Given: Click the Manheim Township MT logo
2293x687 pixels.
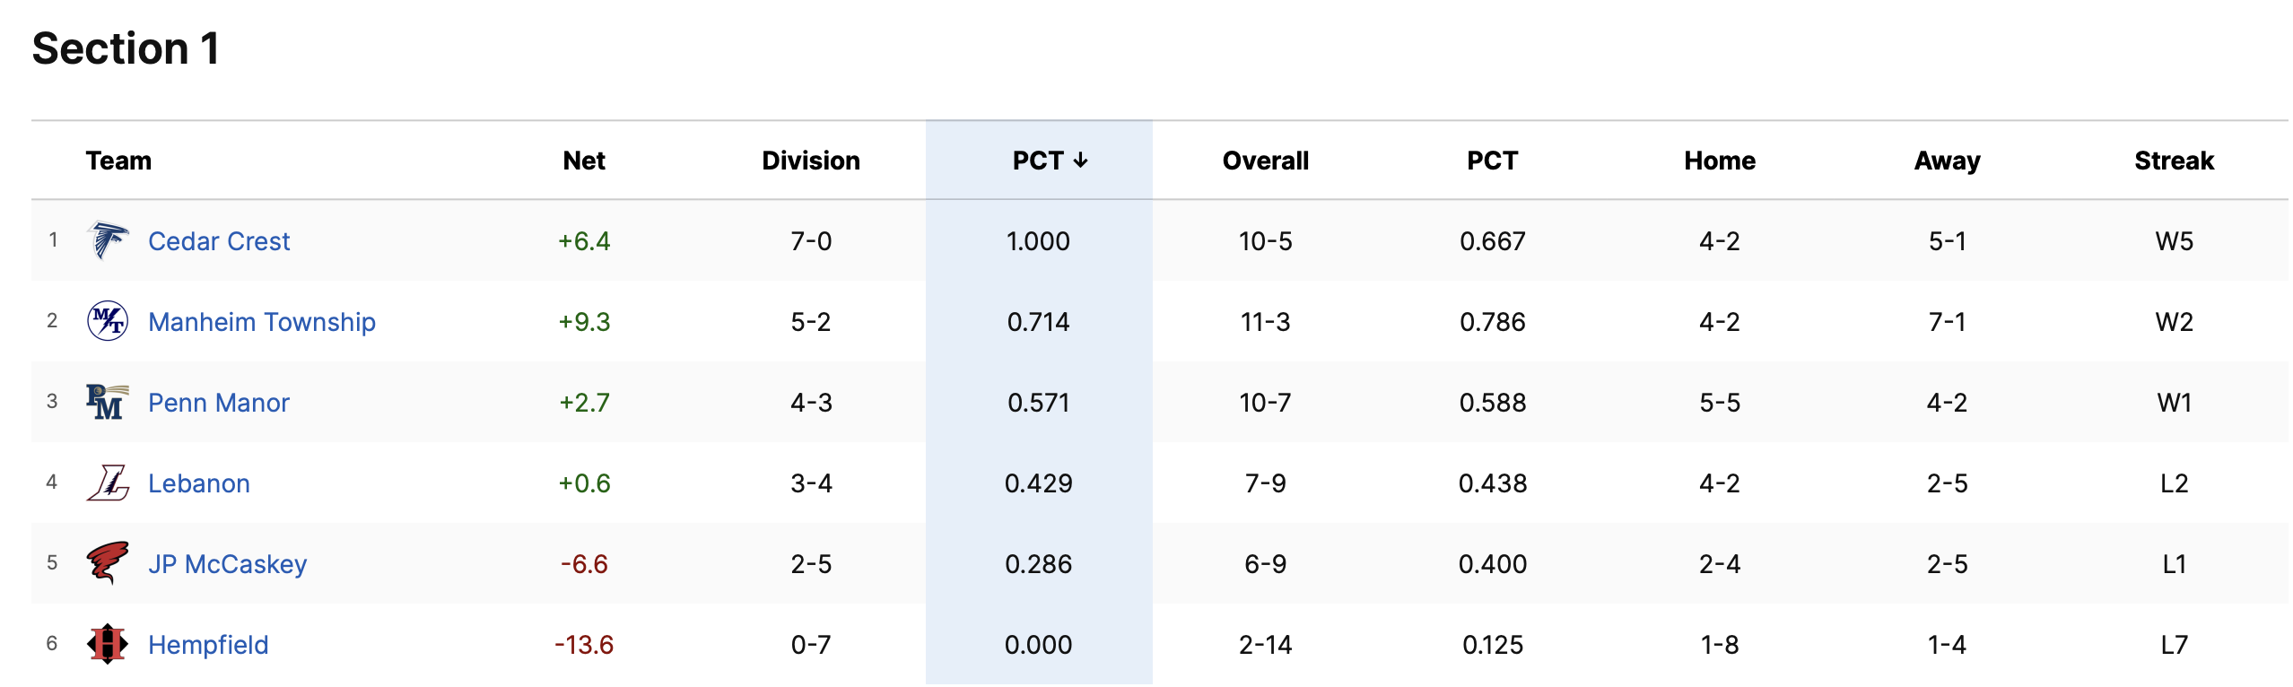Looking at the screenshot, I should (x=108, y=321).
